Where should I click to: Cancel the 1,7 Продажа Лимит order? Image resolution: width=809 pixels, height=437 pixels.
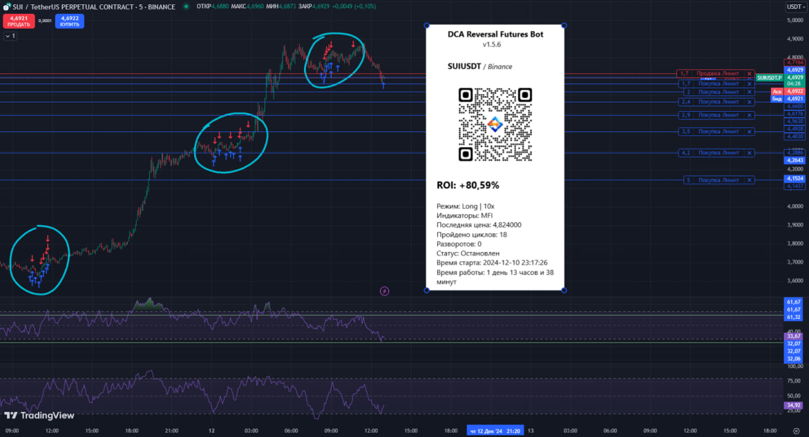coord(750,74)
